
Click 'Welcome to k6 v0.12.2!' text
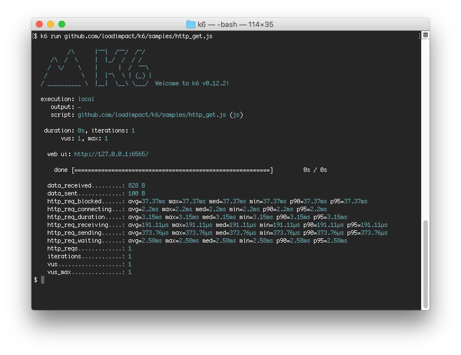pyautogui.click(x=191, y=84)
